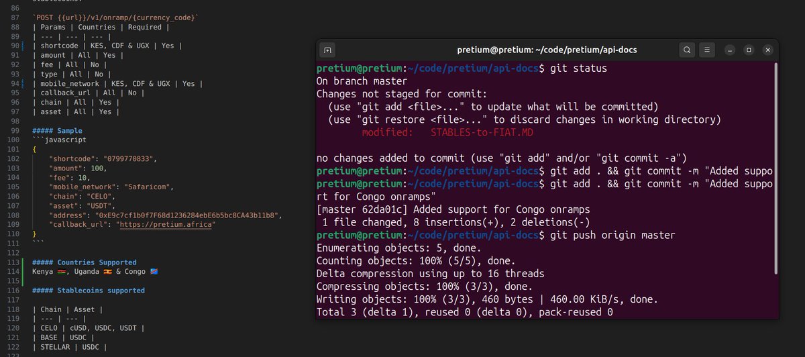Screen dimensions: 805x357
Task: Click the '##### Stablecoins supported' heading
Action: click(88, 290)
